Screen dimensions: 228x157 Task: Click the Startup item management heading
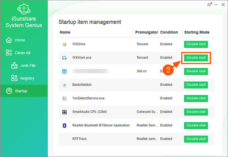pyautogui.click(x=90, y=22)
